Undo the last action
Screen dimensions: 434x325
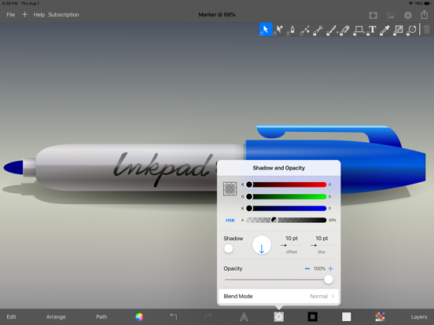[x=174, y=316]
